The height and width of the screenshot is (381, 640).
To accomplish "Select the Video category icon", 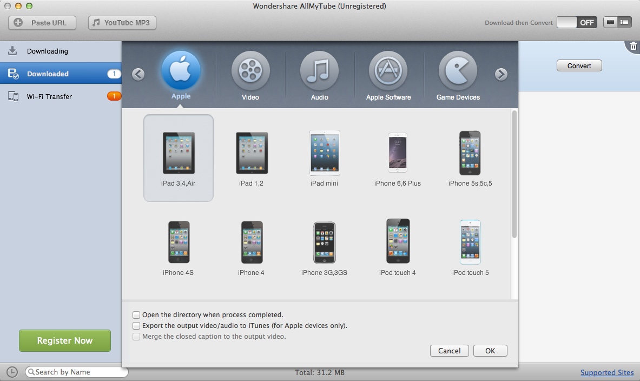I will 250,70.
